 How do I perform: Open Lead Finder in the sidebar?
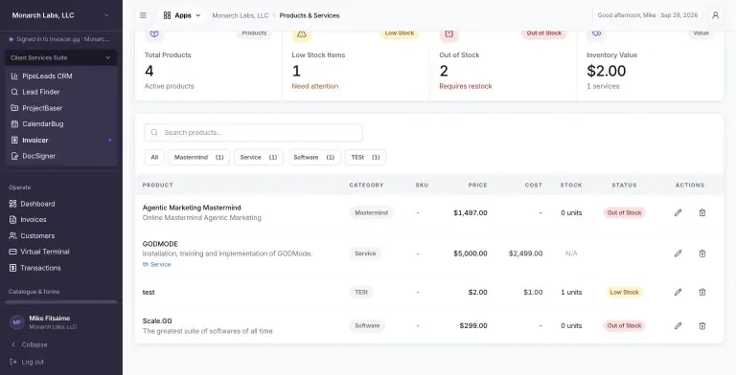61,92
